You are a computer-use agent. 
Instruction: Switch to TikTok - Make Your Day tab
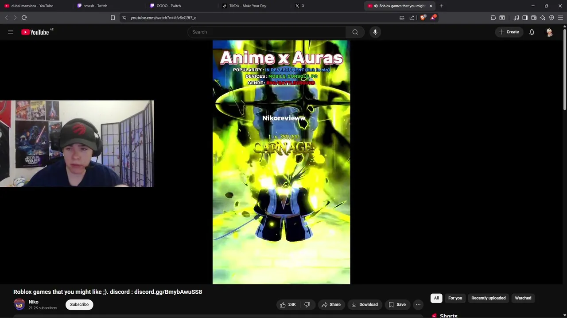point(255,6)
